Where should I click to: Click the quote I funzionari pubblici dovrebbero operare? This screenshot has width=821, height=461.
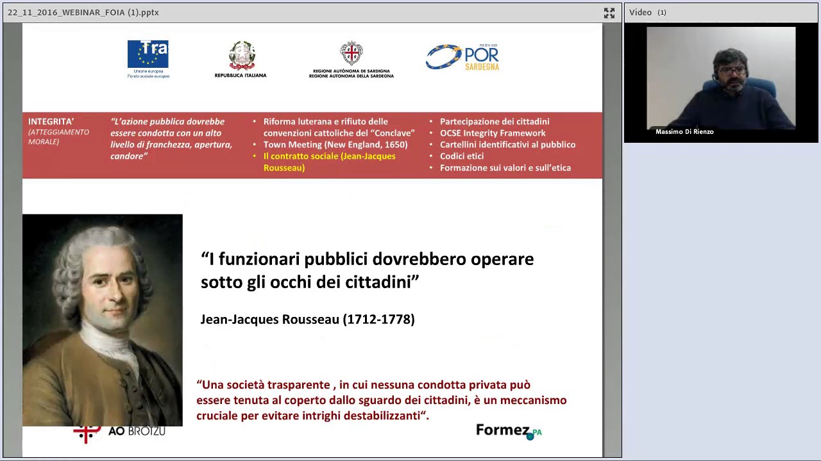point(367,270)
